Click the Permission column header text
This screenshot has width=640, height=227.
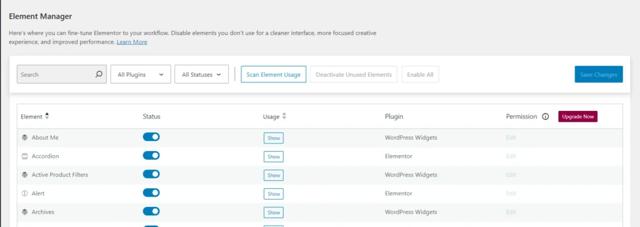pyautogui.click(x=521, y=117)
